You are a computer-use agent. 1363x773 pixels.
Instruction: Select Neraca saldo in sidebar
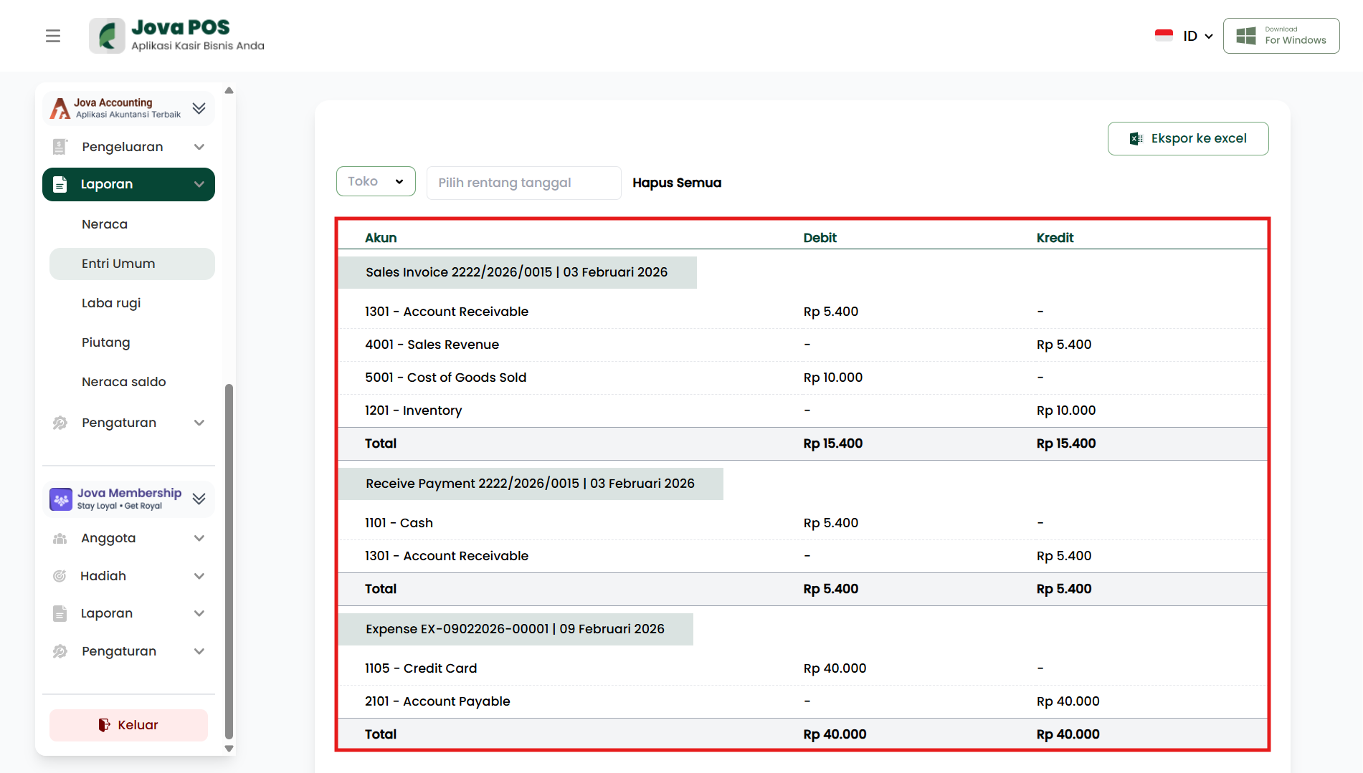(123, 382)
